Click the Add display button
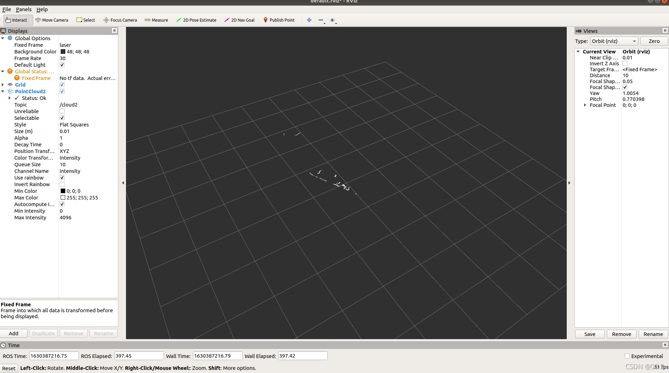Screen dimensions: 669x373 14,333
